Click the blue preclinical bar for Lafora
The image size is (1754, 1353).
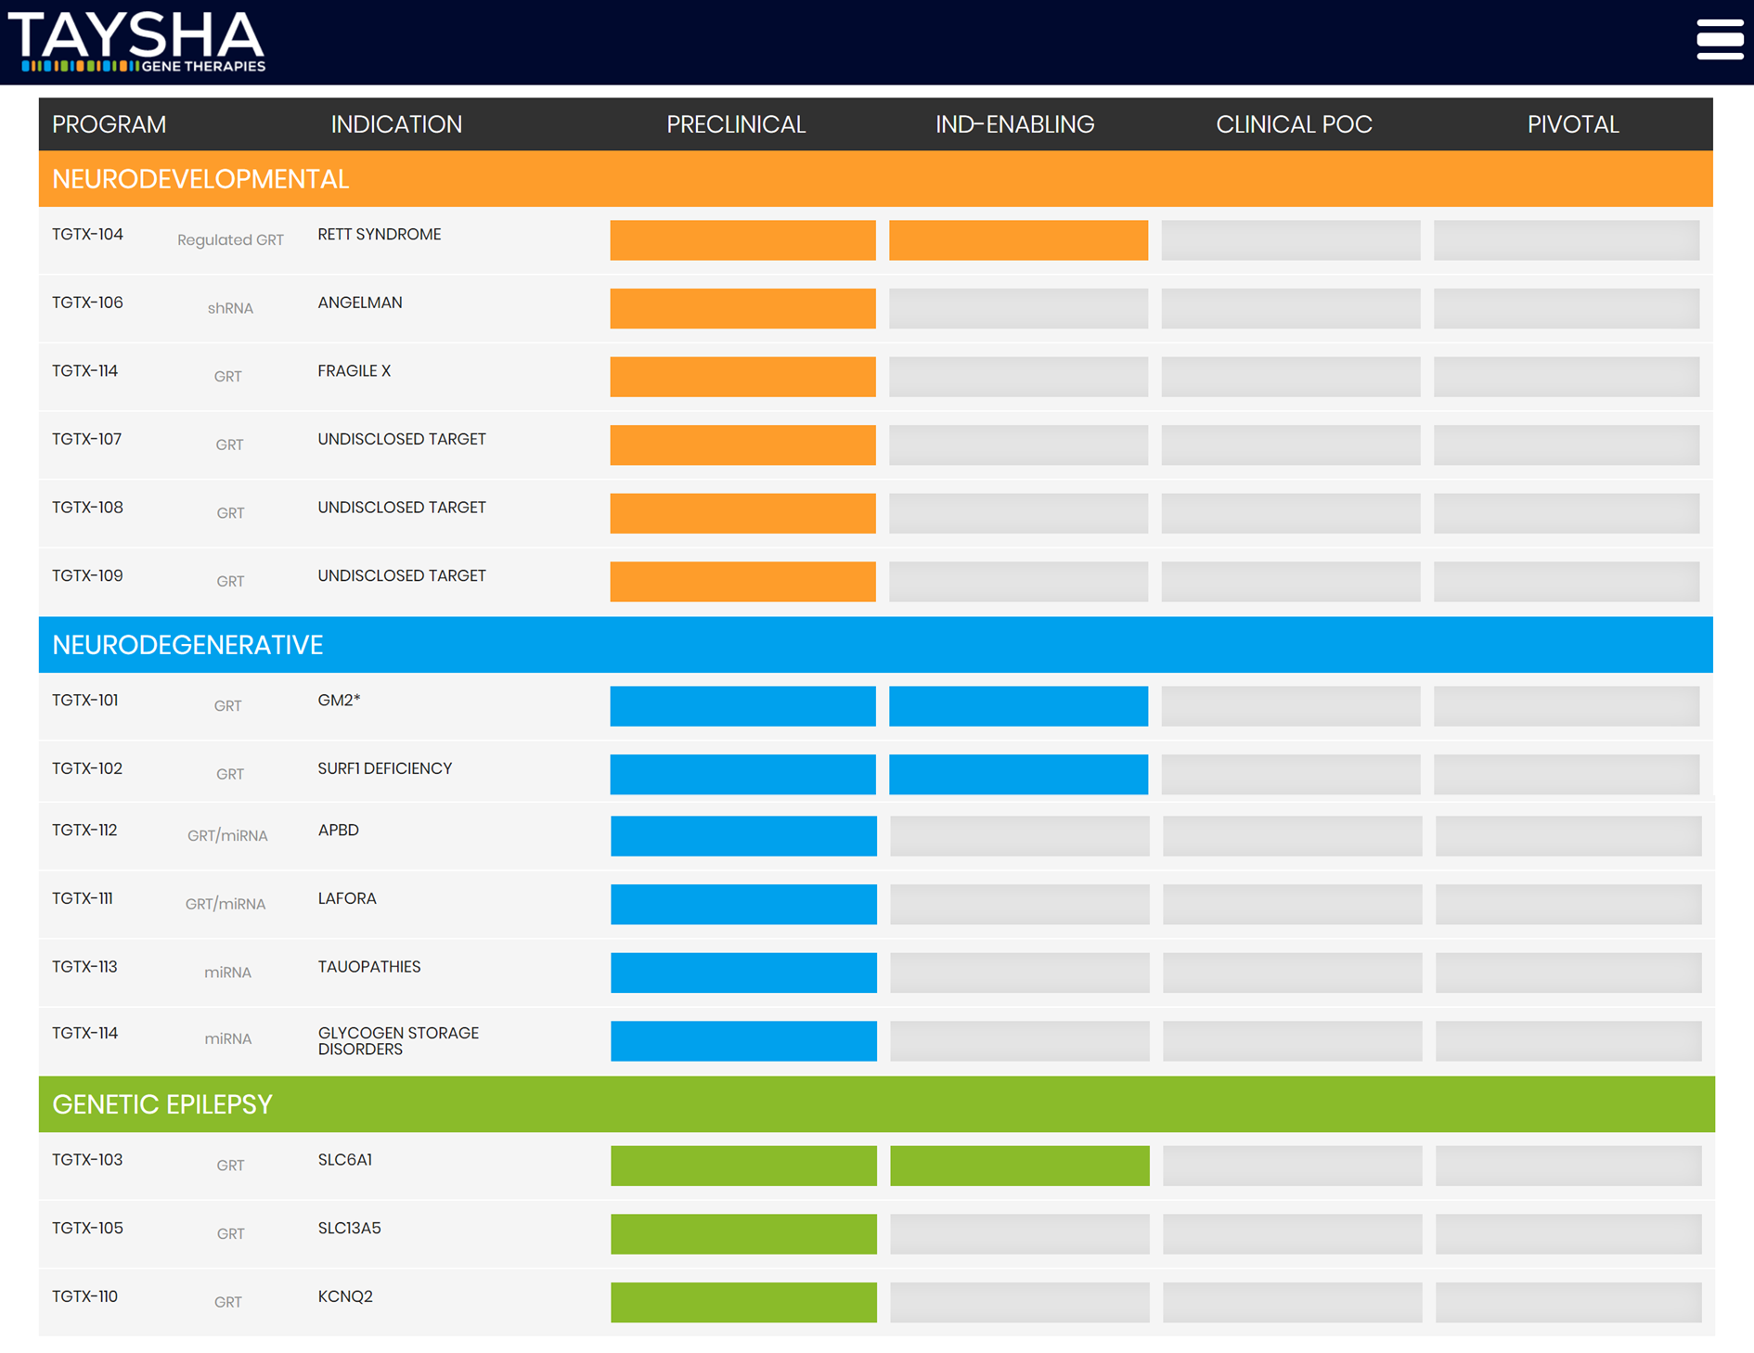[x=743, y=904]
